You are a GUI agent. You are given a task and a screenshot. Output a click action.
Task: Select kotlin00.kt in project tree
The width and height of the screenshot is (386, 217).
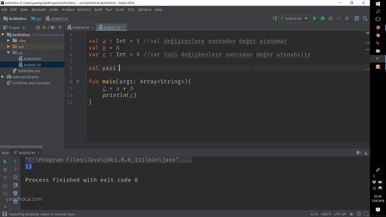point(32,59)
